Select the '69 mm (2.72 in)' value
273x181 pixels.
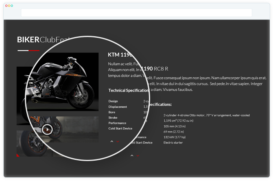tap(174, 131)
